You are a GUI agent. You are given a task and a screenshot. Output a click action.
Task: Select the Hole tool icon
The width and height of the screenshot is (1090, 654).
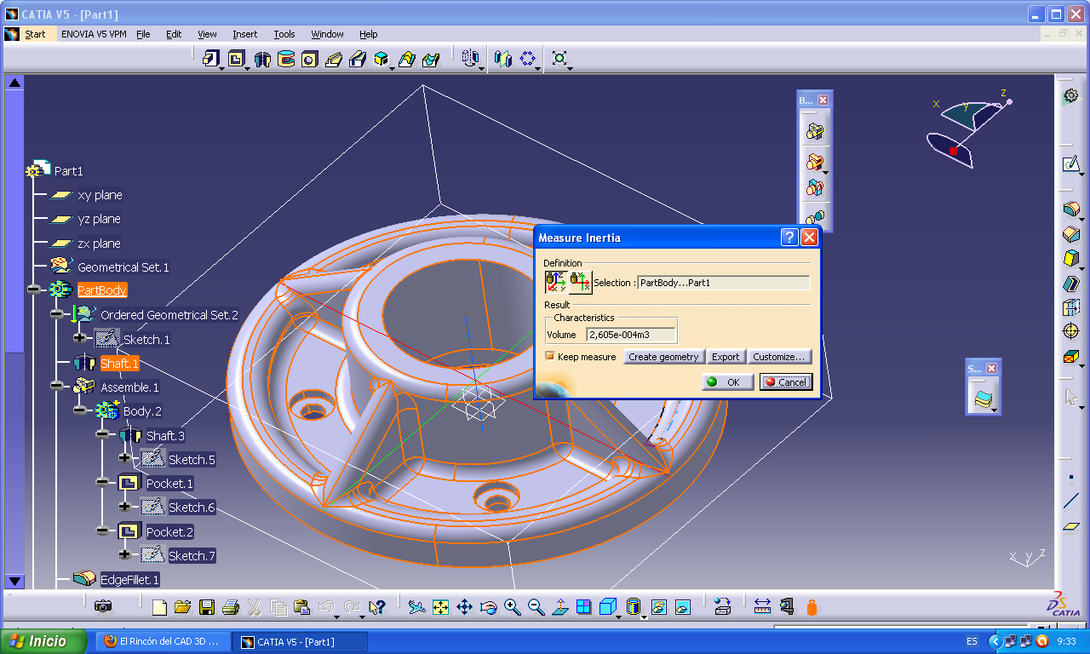coord(310,59)
